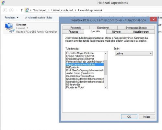The image size is (162, 130).
Task: Switch to the Névjegy tab
Action: 117,32
